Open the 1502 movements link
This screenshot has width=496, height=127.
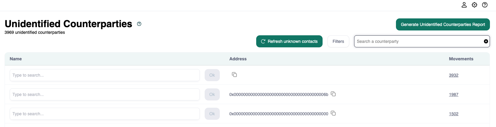tap(454, 114)
